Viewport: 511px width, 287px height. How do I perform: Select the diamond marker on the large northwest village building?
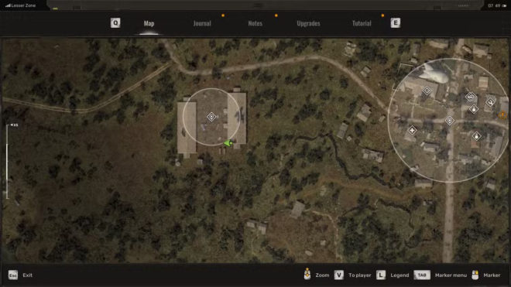click(x=427, y=91)
